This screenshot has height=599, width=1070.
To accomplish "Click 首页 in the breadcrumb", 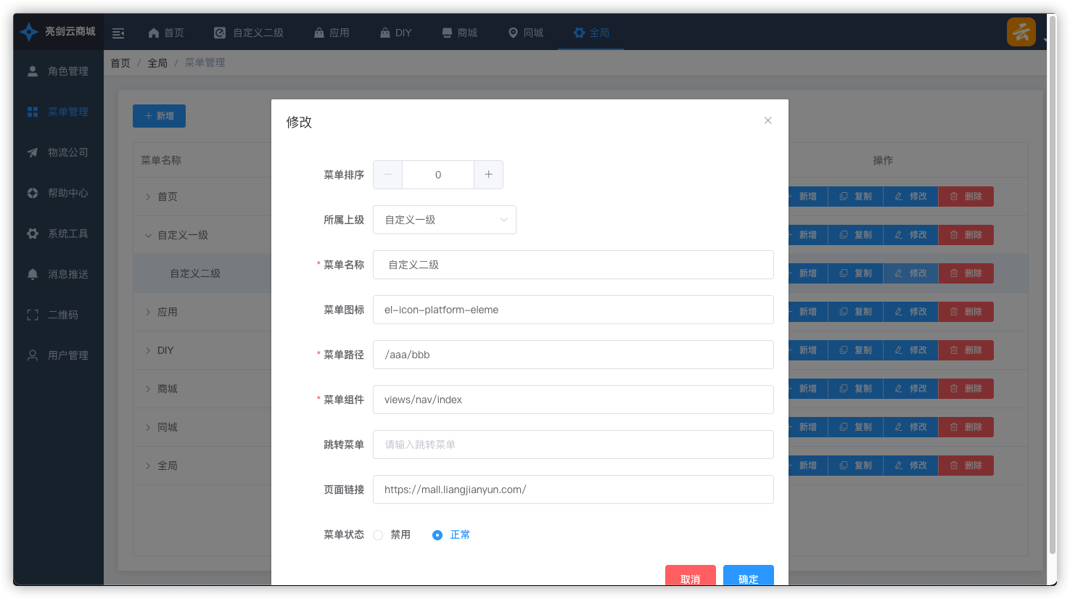I will pos(120,63).
